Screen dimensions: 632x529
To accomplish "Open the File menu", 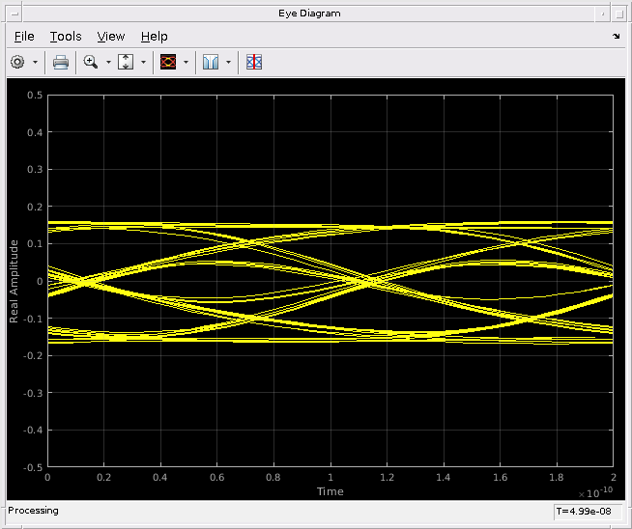I will (x=24, y=36).
